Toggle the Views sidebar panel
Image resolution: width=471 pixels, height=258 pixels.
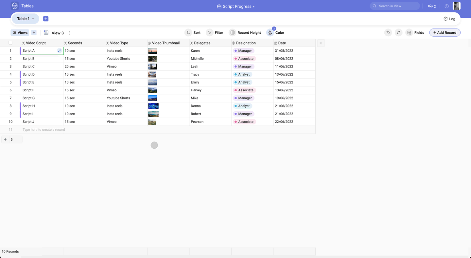click(20, 32)
